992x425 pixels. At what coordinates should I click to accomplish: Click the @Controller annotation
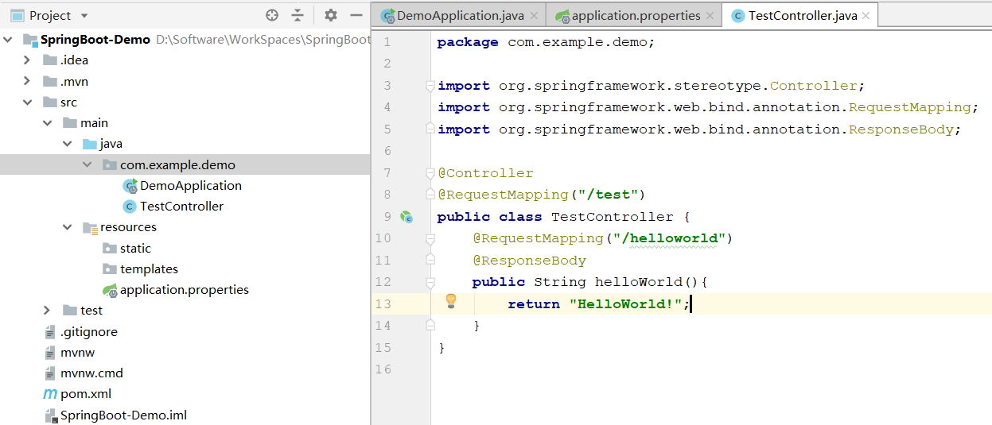point(485,173)
